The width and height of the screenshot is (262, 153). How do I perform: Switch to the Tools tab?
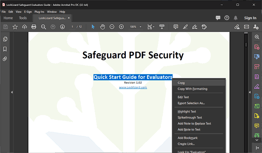[x=23, y=18]
